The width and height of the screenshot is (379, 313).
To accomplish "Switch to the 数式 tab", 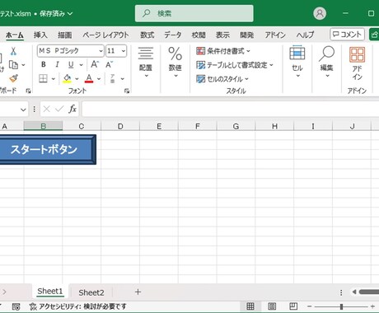I will [x=147, y=35].
